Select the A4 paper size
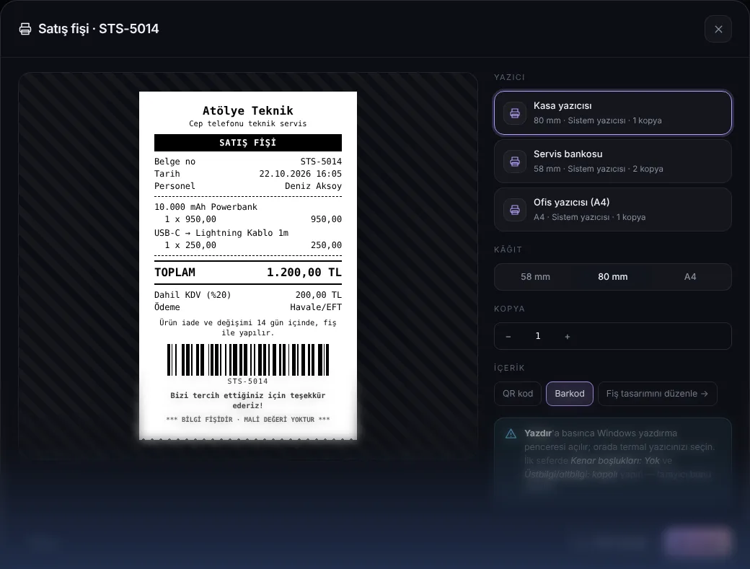The width and height of the screenshot is (750, 569). tap(689, 277)
